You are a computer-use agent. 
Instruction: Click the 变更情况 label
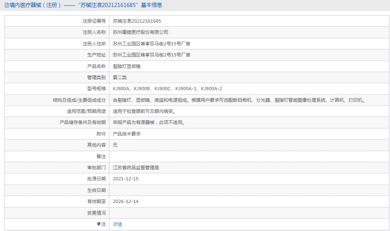click(97, 213)
